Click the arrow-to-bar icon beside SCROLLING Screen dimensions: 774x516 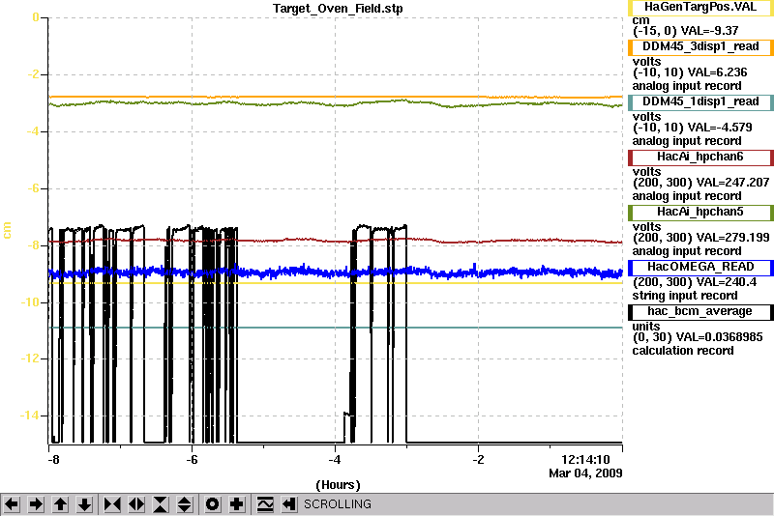tap(289, 504)
